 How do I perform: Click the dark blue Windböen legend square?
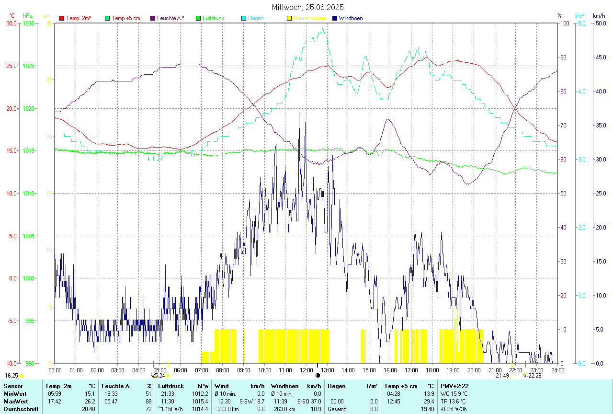[x=335, y=18]
